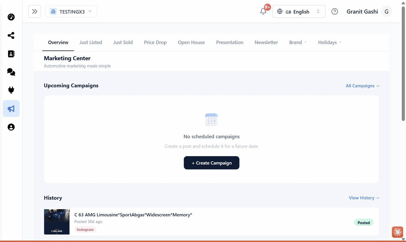Viewport: 406px width, 242px height.
Task: Open notifications bell with 9+ badge
Action: click(263, 12)
